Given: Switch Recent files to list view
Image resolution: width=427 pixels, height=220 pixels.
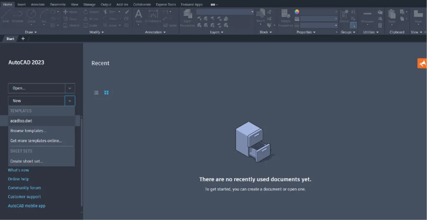Looking at the screenshot, I should [x=96, y=92].
